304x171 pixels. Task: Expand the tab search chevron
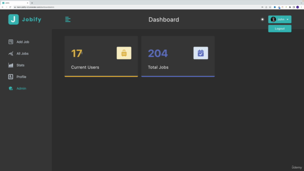pyautogui.click(x=301, y=3)
